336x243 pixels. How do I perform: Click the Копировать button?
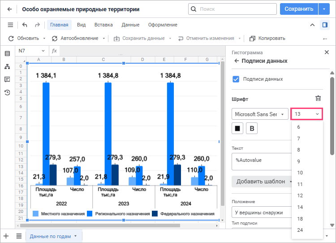[x=267, y=39]
